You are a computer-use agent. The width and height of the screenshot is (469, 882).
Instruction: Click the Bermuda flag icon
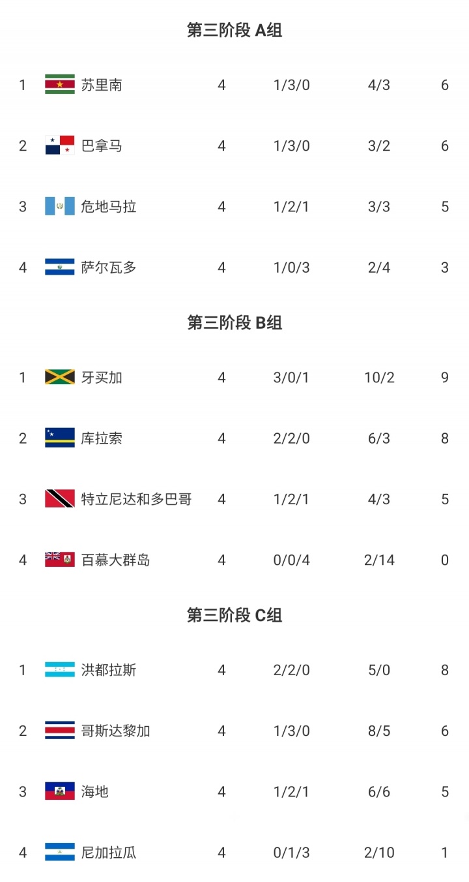tap(60, 560)
